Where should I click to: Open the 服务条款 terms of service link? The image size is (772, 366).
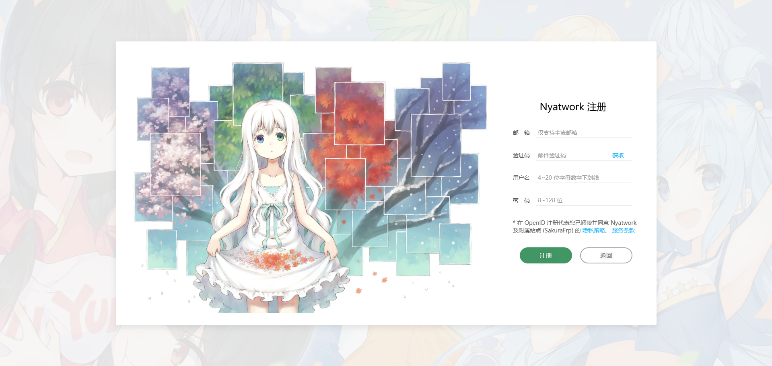tap(623, 230)
